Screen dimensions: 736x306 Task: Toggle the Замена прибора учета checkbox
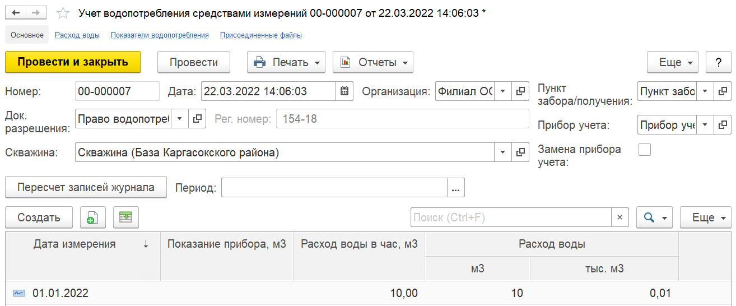tap(645, 150)
